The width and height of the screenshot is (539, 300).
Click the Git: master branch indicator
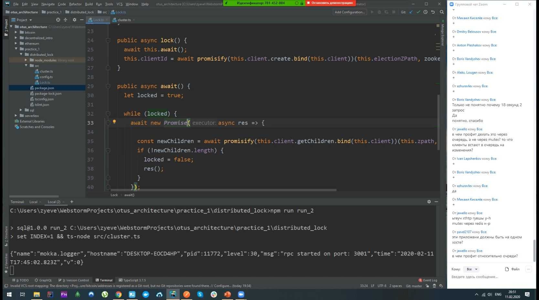pyautogui.click(x=414, y=286)
